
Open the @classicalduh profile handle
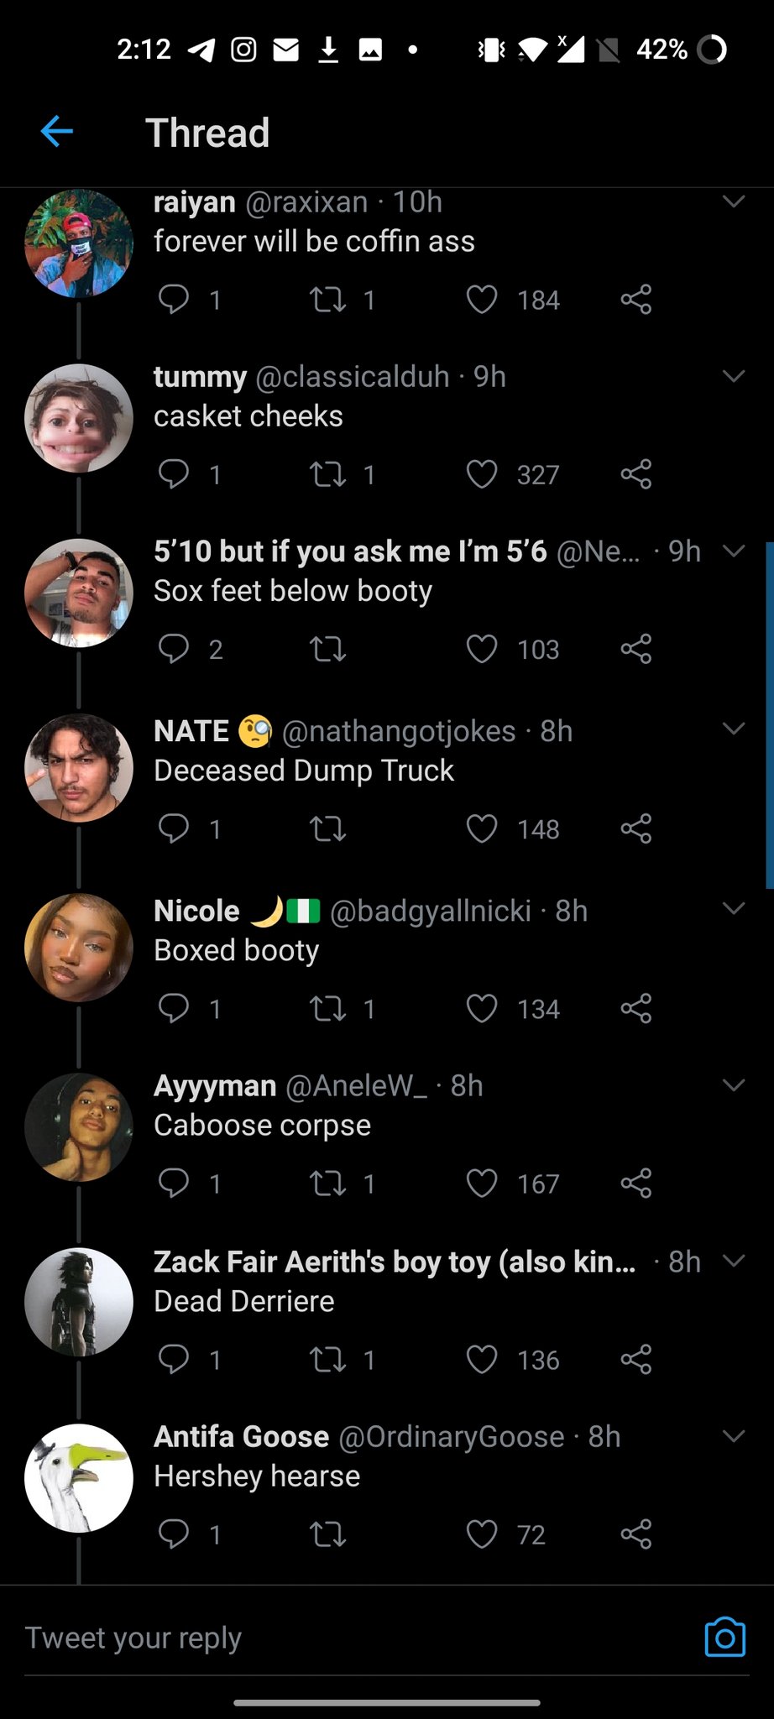coord(352,377)
